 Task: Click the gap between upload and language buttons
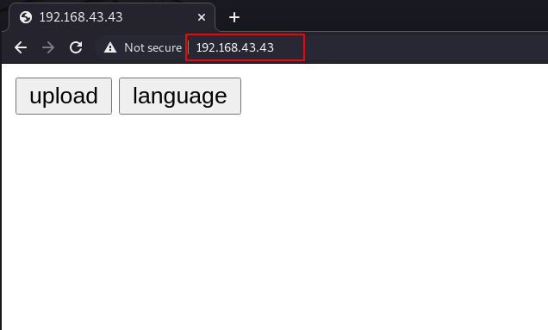[x=115, y=97]
